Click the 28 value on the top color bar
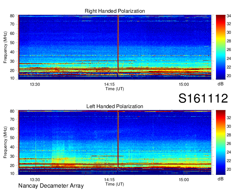 click(x=229, y=41)
